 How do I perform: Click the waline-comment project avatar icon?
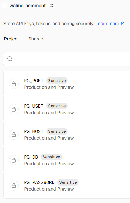(4, 6)
